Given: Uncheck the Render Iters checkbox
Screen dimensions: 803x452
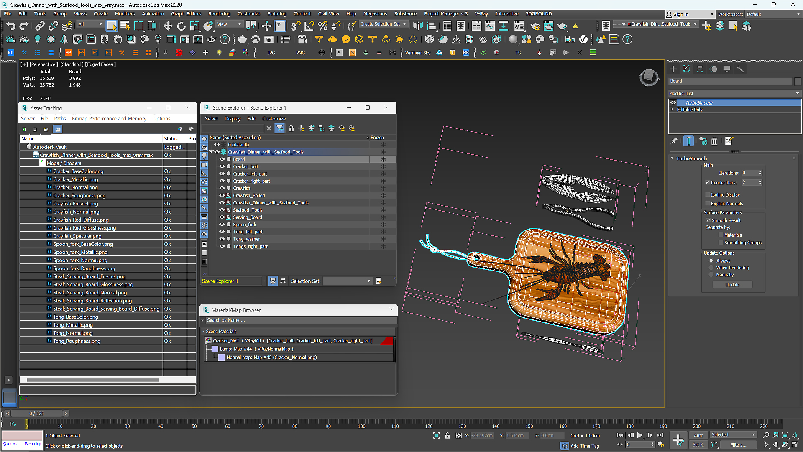Looking at the screenshot, I should (x=708, y=183).
